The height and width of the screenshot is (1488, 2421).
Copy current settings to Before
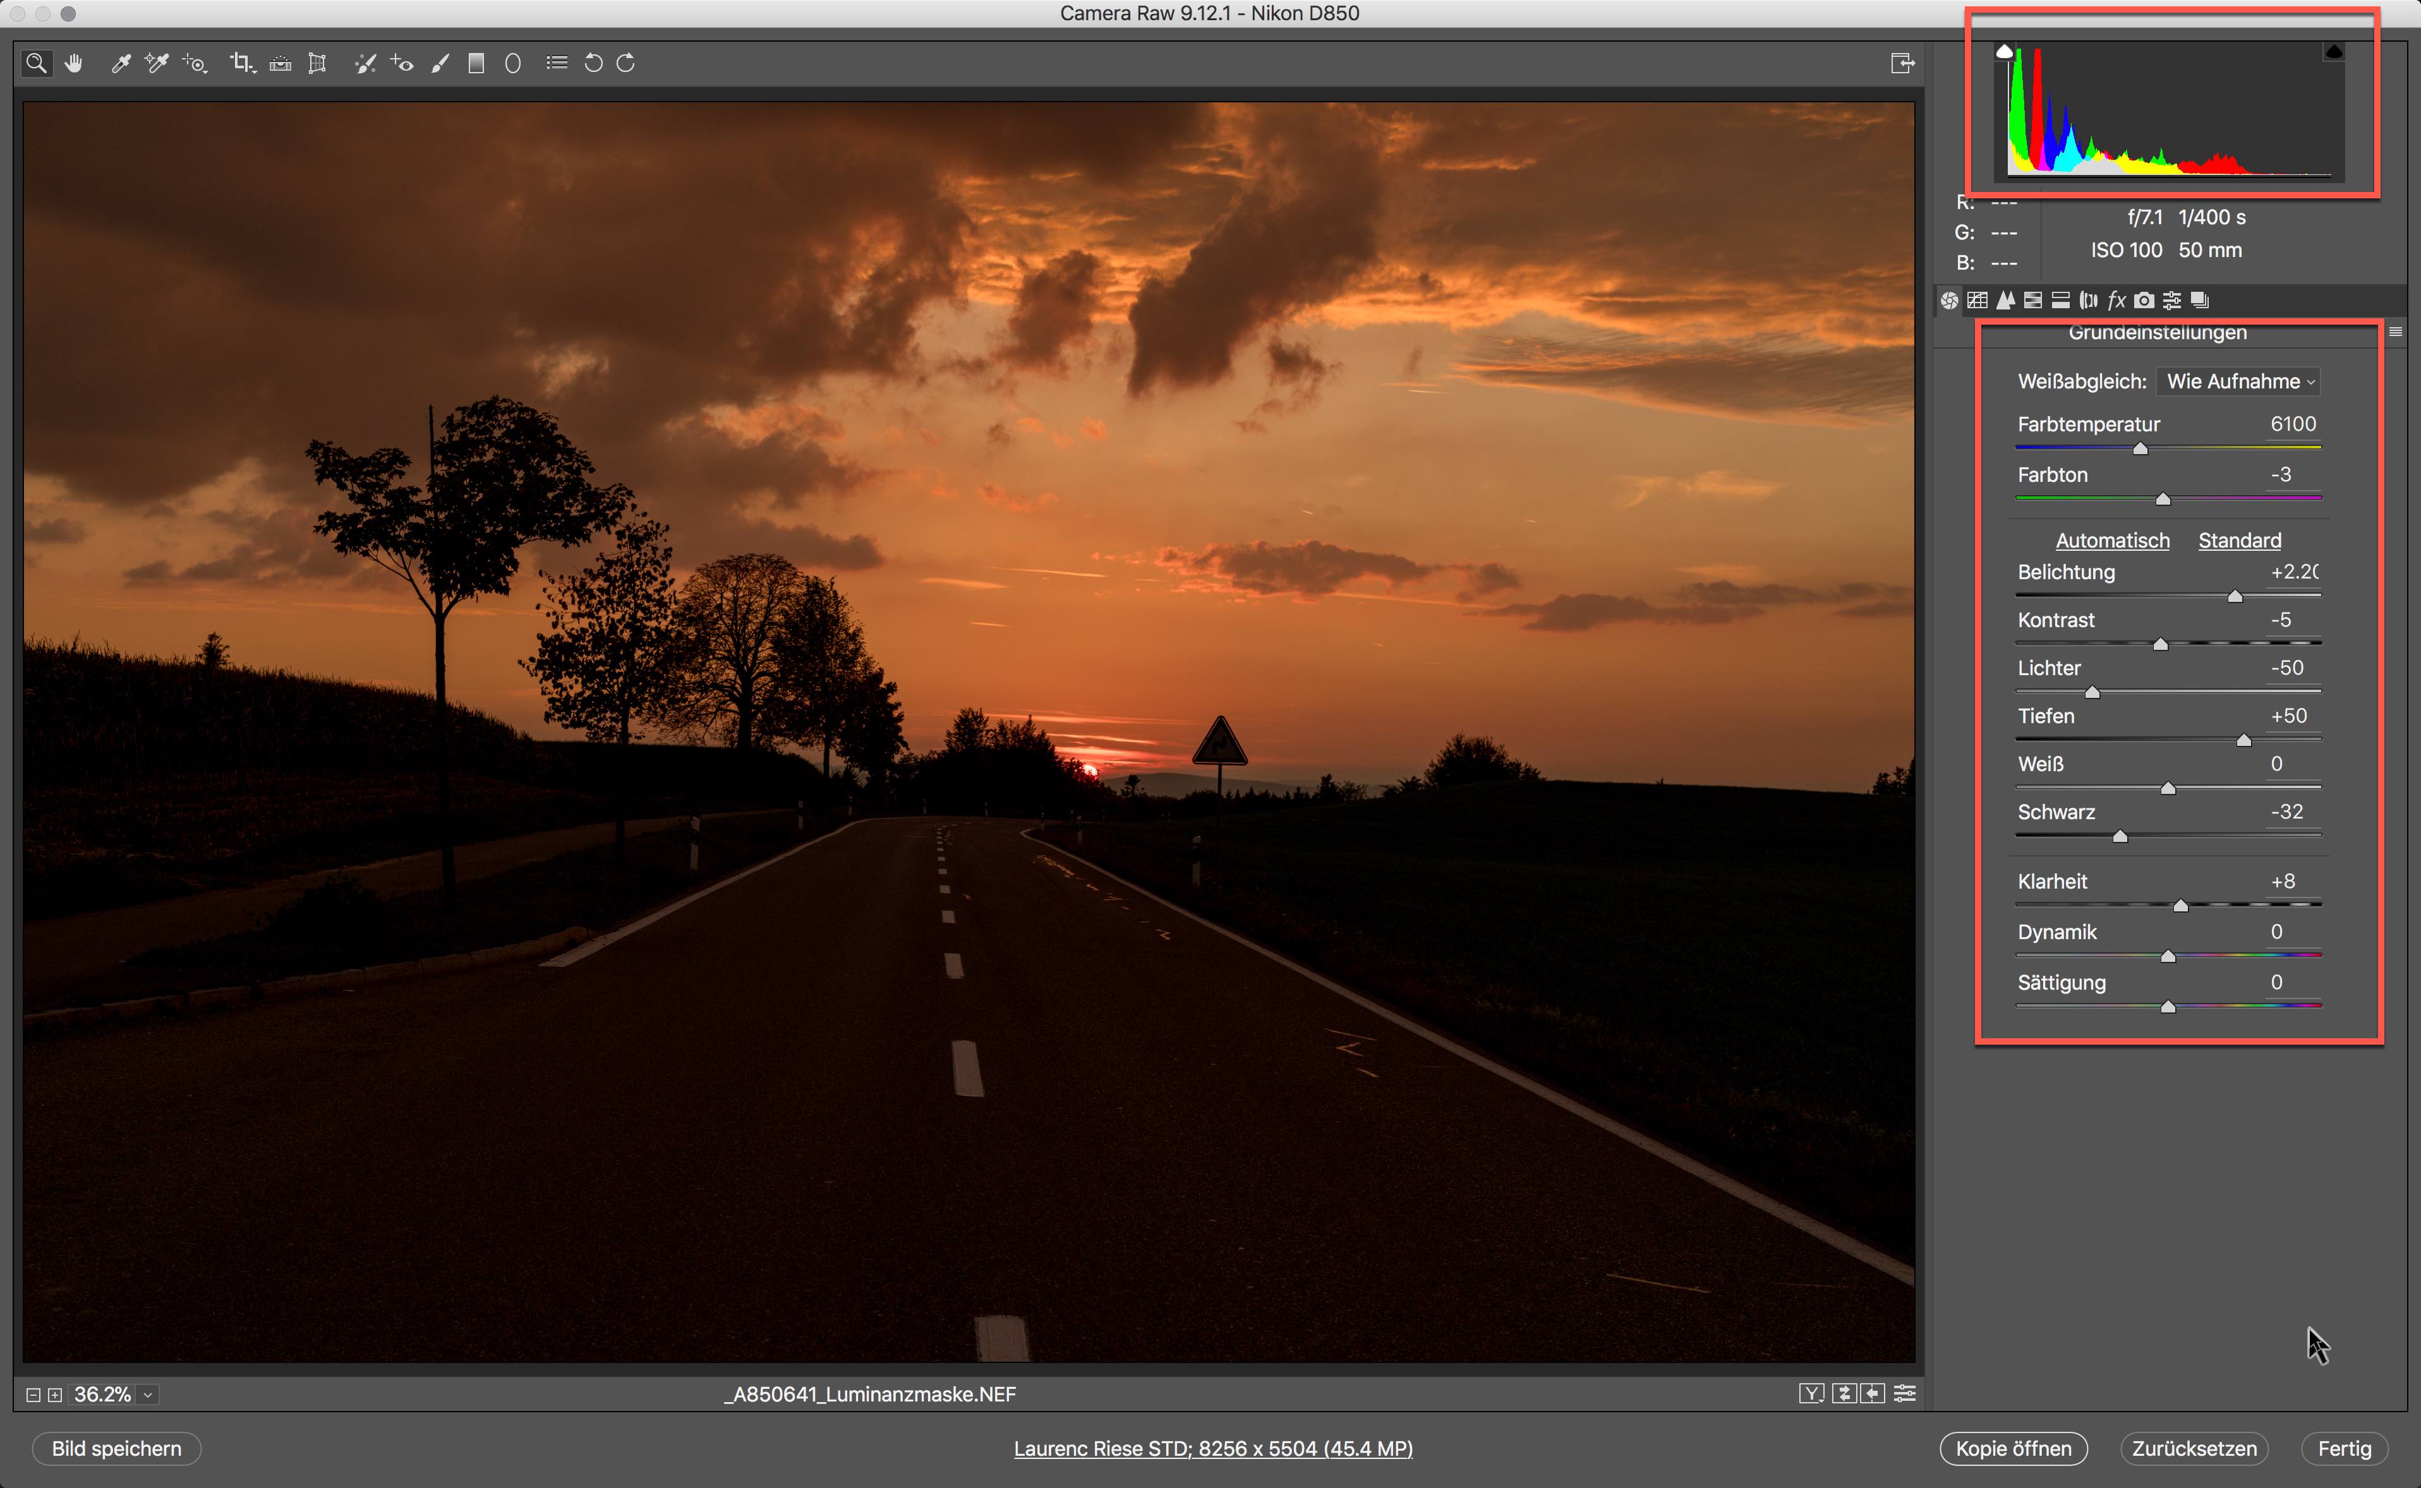(x=1873, y=1393)
